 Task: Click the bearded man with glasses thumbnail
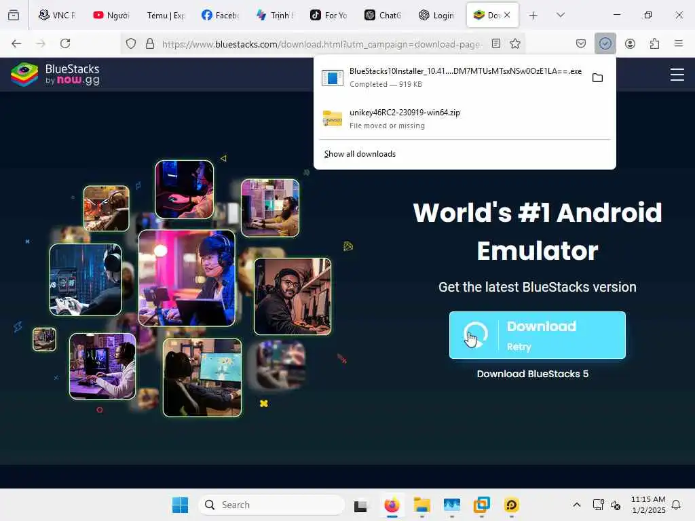point(293,296)
